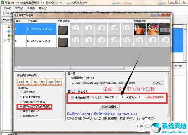
Task: Expand the collapsed tree node in main window
Action: (x=5, y=40)
